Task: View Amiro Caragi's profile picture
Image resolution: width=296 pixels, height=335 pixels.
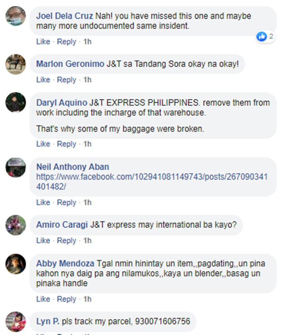Action: (x=15, y=225)
